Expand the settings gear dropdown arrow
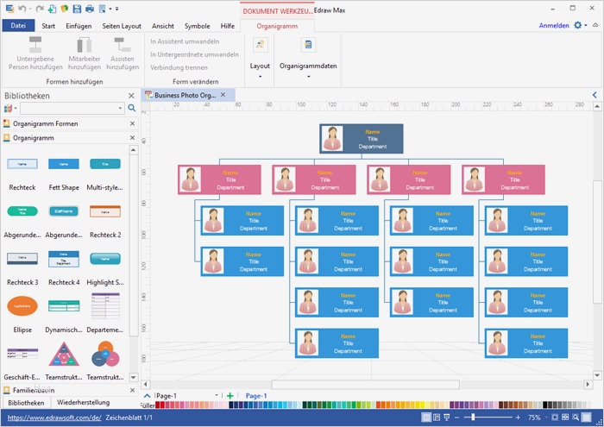604x427 pixels. [586, 25]
